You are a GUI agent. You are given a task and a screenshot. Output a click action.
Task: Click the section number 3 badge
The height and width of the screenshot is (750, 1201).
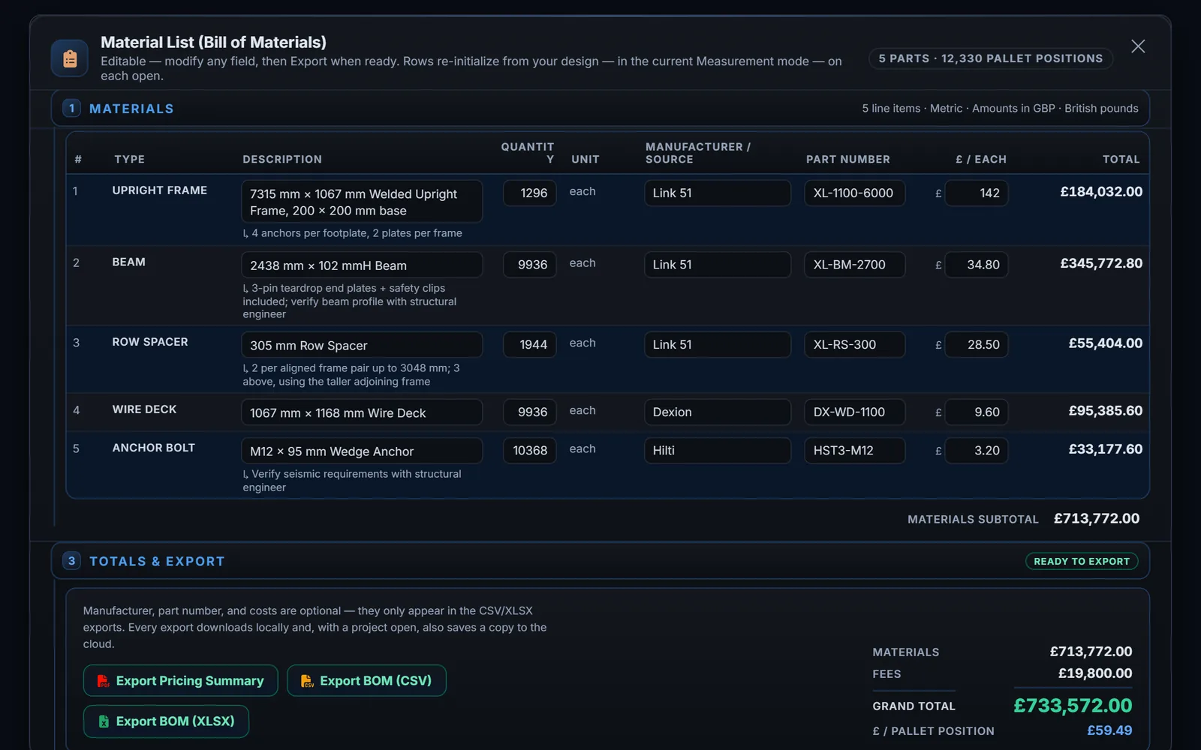pos(71,561)
